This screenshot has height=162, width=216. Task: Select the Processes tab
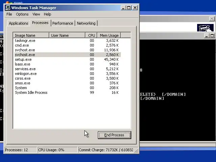(x=40, y=23)
